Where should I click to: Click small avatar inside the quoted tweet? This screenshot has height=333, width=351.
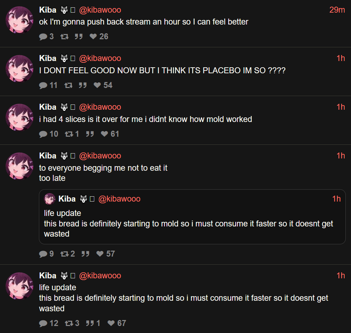(x=50, y=199)
